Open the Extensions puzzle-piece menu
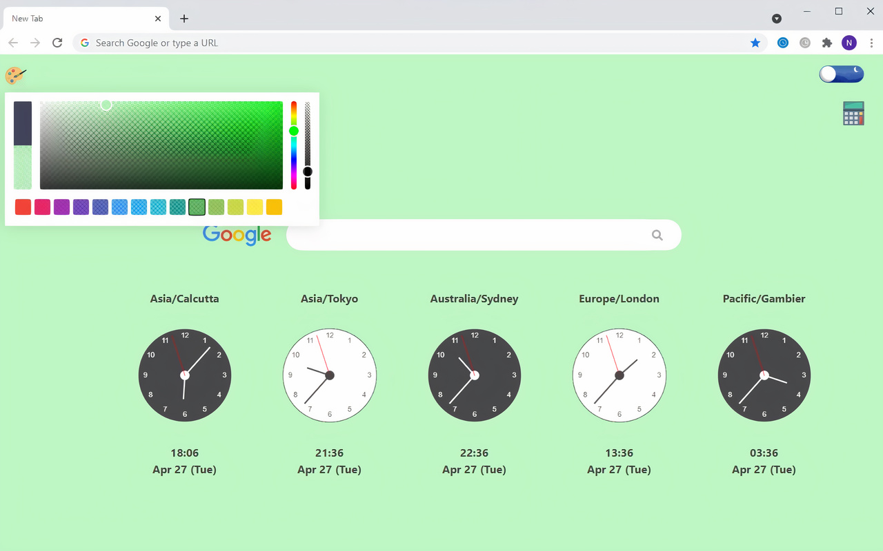Screen dimensions: 883x551 (x=827, y=42)
